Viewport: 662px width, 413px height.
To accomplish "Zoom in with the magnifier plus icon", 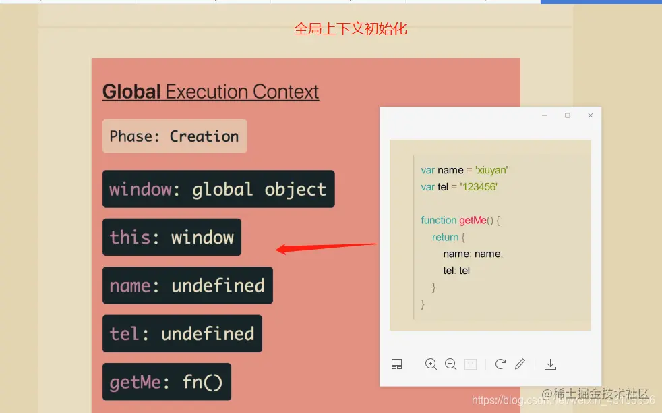I will pos(431,364).
